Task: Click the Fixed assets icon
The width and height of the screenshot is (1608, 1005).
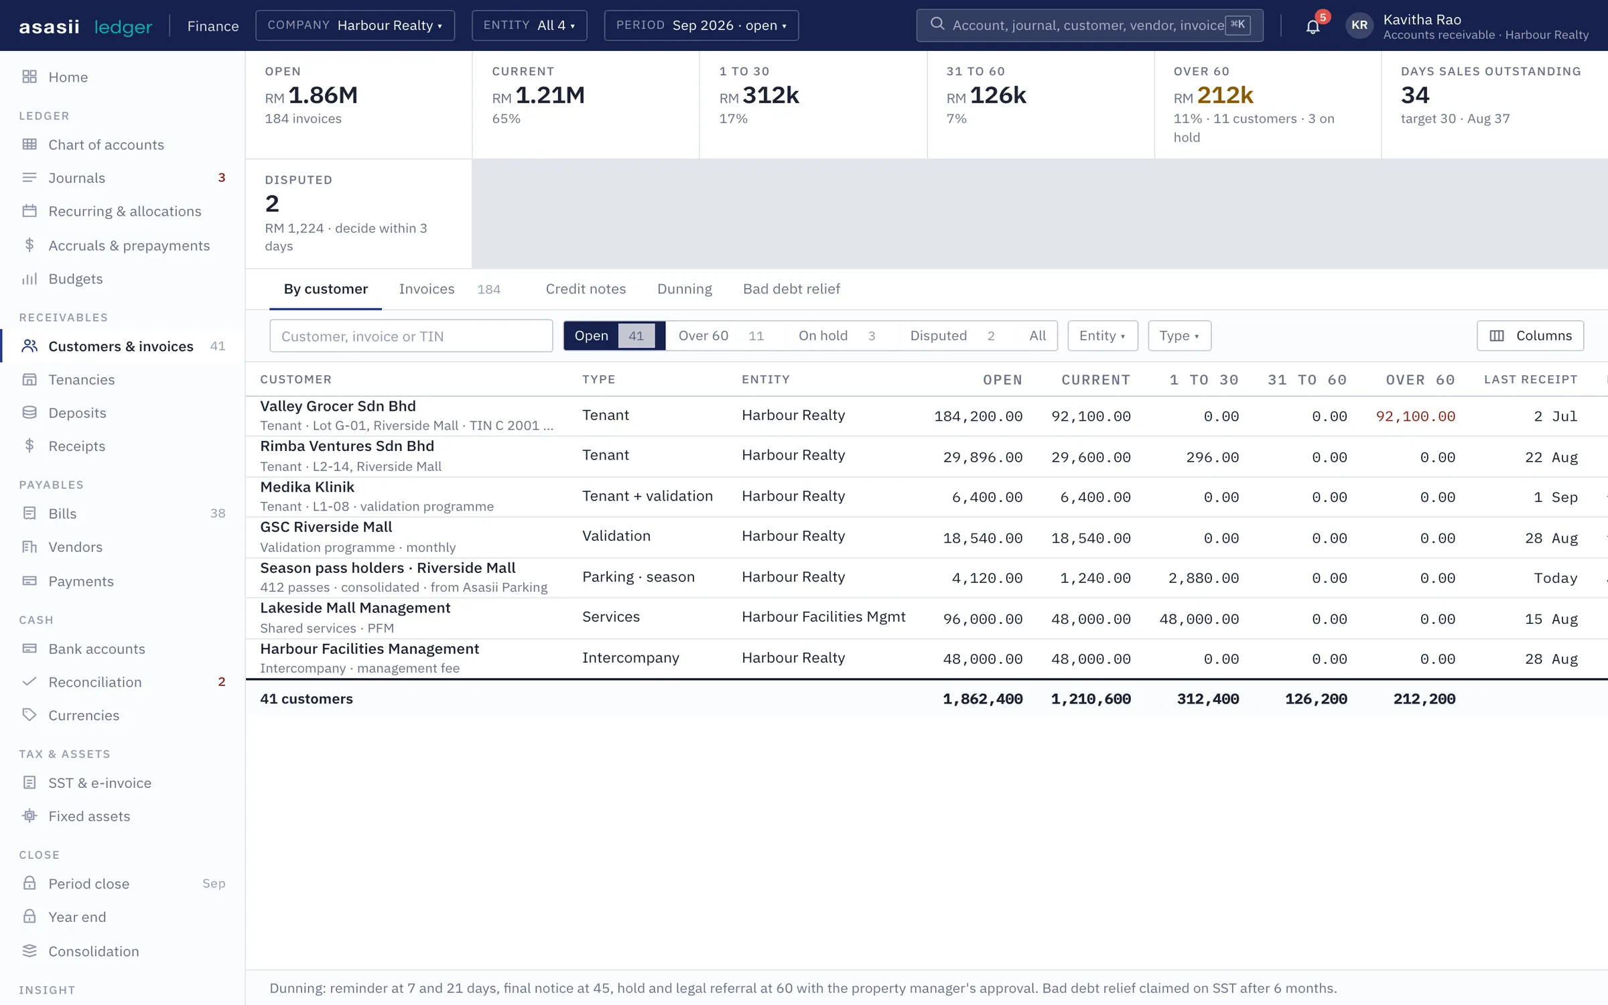Action: tap(29, 815)
